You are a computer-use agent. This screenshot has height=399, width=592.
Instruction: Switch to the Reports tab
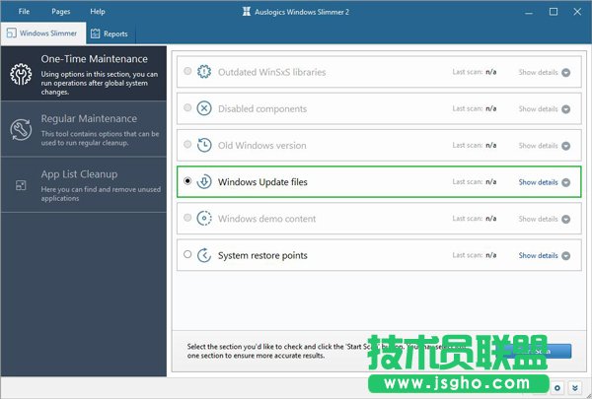[x=111, y=33]
